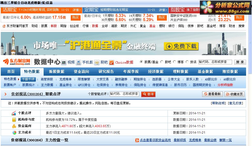Open the 手机版 phone icon
This screenshot has width=252, height=146.
(x=78, y=62)
